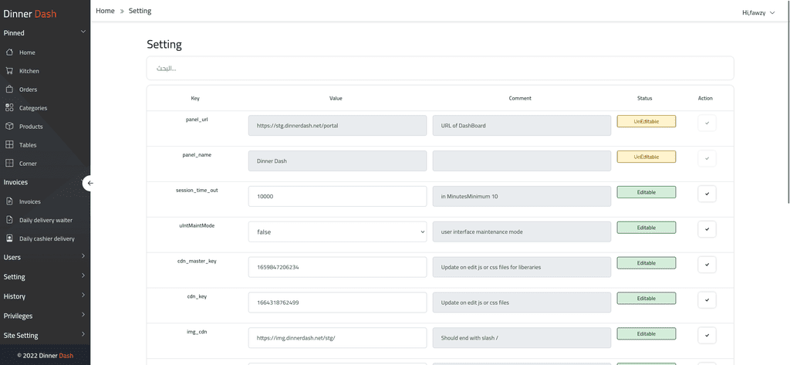
Task: Open Daily cashier delivery page
Action: [47, 238]
